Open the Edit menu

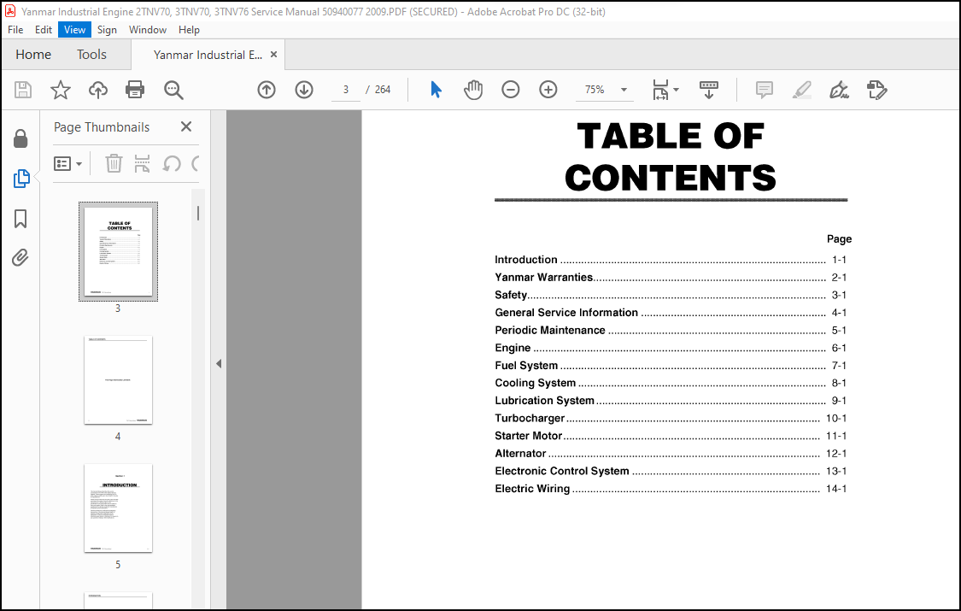(x=43, y=29)
